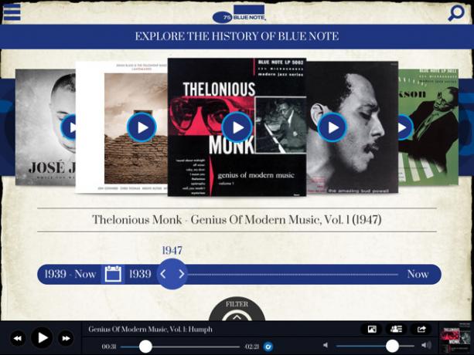Click the volume slider knob
The height and width of the screenshot is (355, 474).
(392, 346)
